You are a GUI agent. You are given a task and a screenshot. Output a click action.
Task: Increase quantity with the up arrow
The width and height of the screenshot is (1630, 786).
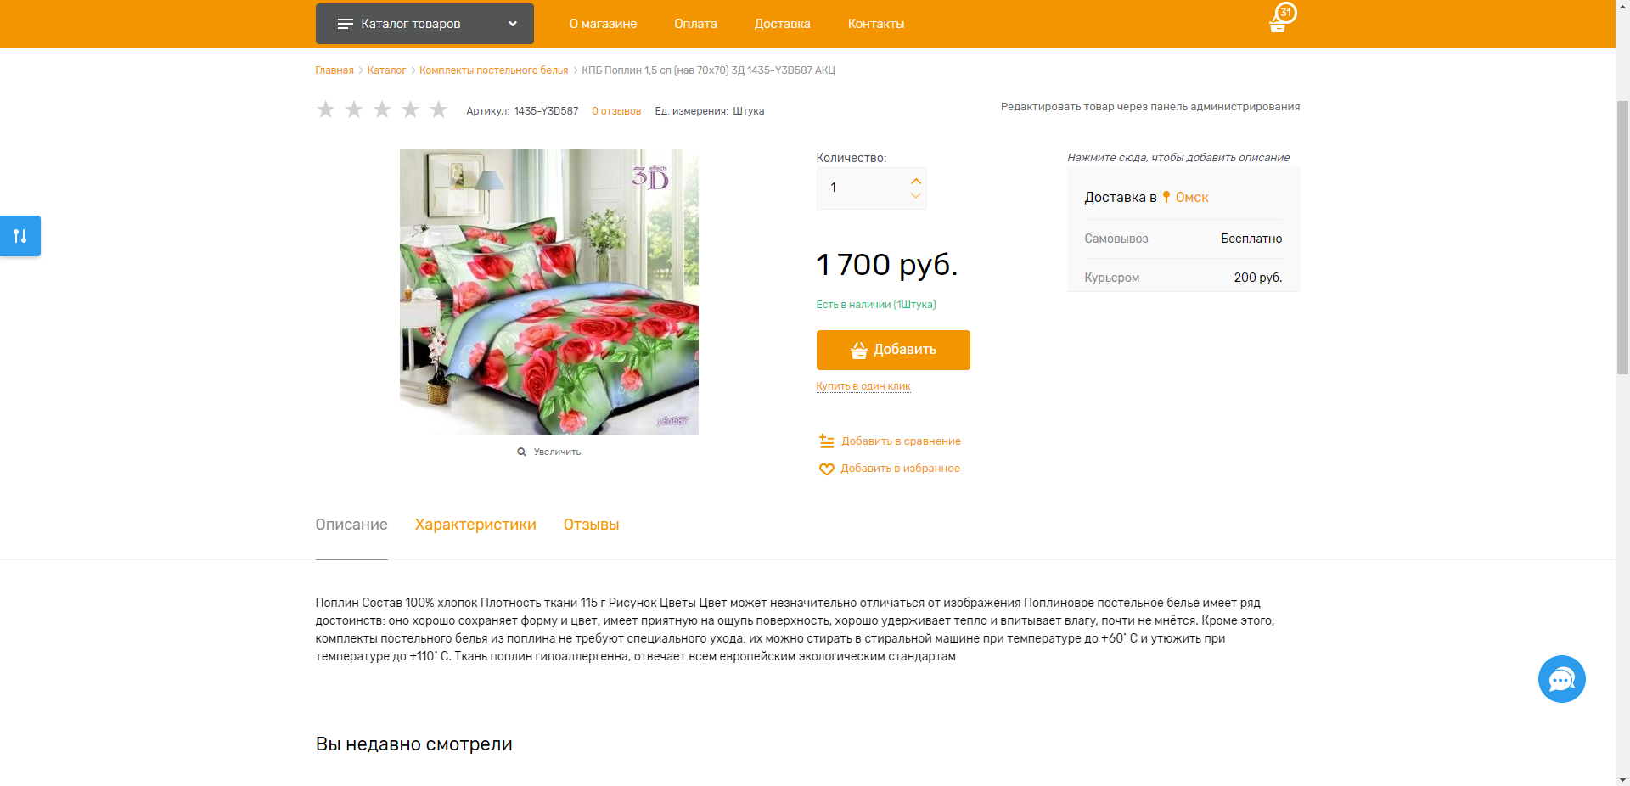(x=915, y=181)
